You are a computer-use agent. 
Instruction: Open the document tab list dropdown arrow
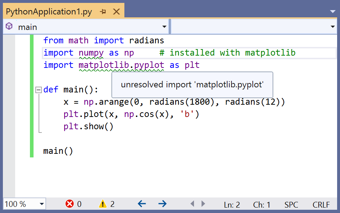click(x=332, y=12)
